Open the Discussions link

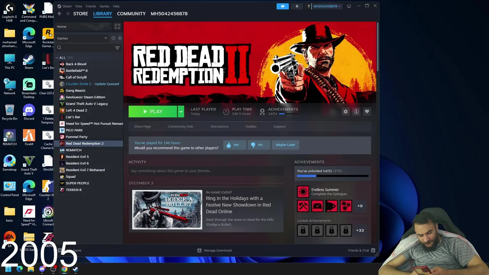click(x=219, y=126)
